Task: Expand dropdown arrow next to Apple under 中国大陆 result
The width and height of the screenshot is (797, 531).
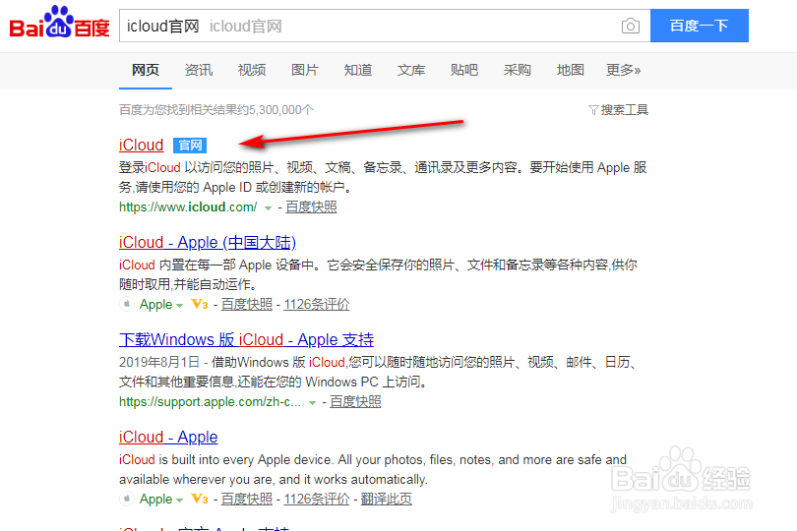Action: pos(179,306)
